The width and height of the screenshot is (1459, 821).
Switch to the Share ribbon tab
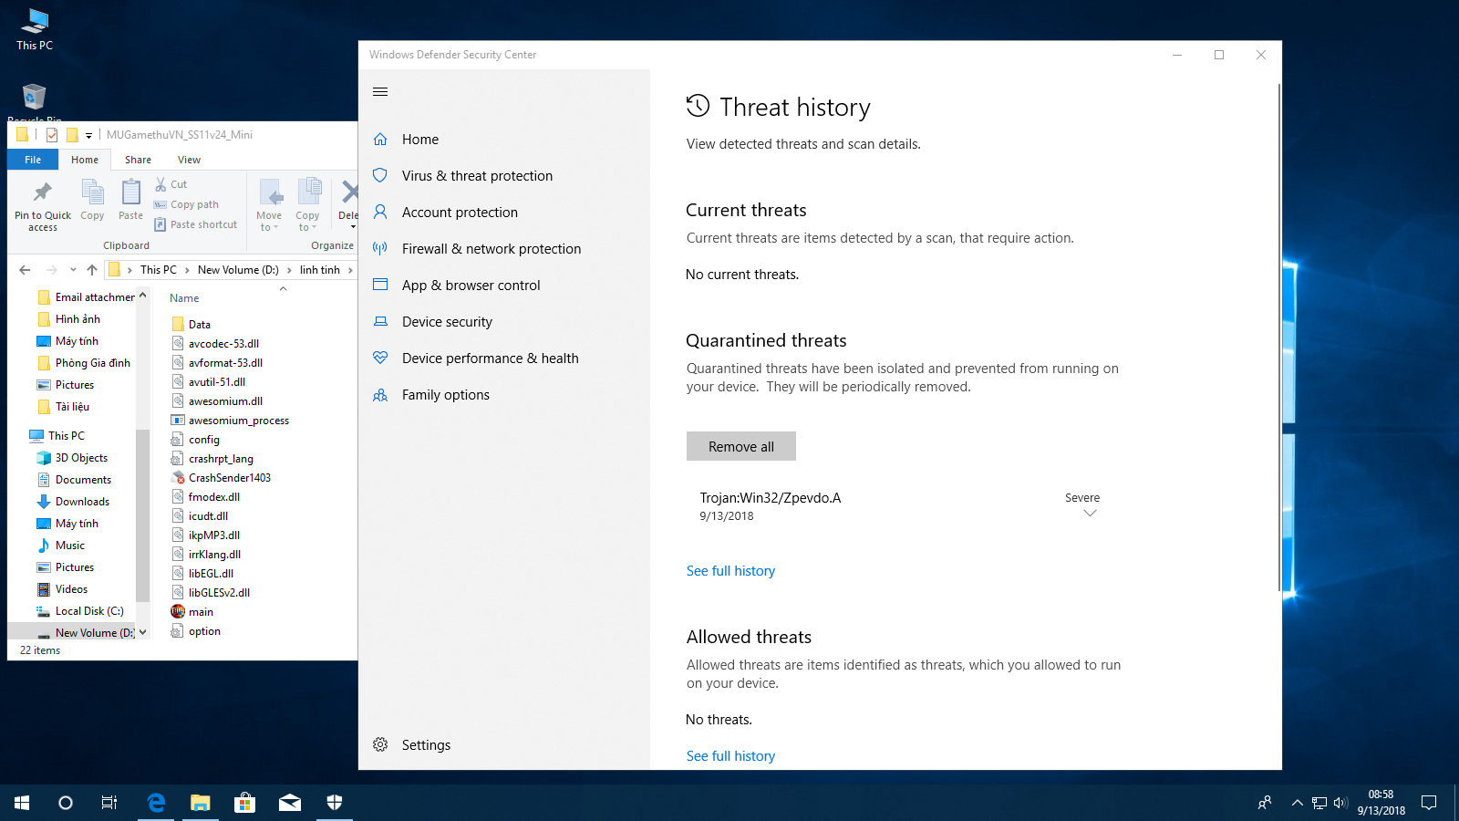[x=138, y=160]
